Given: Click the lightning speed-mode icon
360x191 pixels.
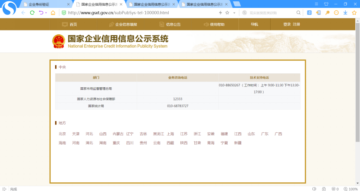Looking at the screenshot, I should tap(220, 13).
